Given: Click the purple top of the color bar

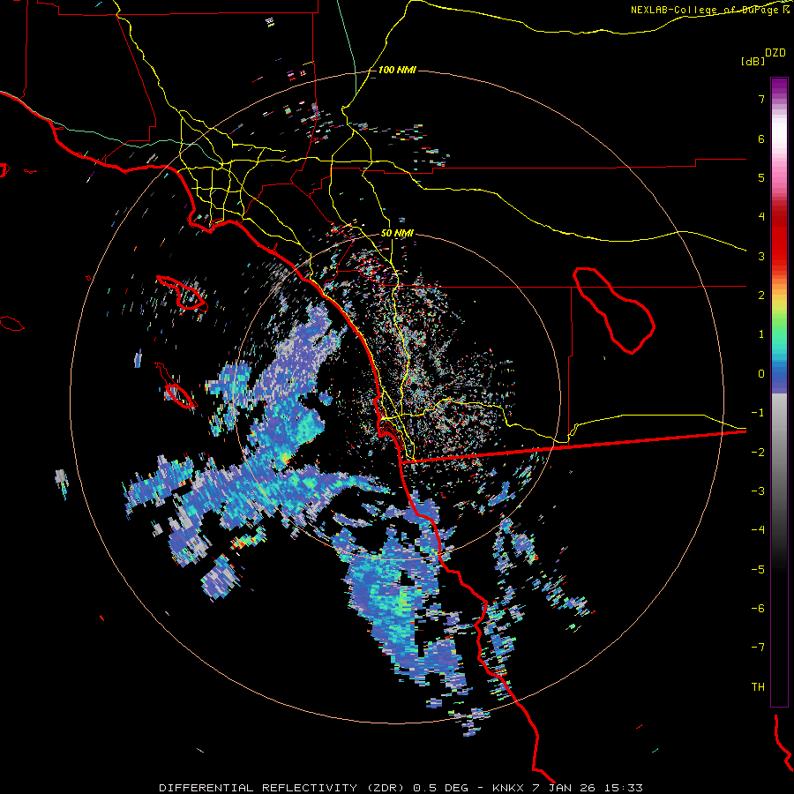Looking at the screenshot, I should click(x=779, y=86).
